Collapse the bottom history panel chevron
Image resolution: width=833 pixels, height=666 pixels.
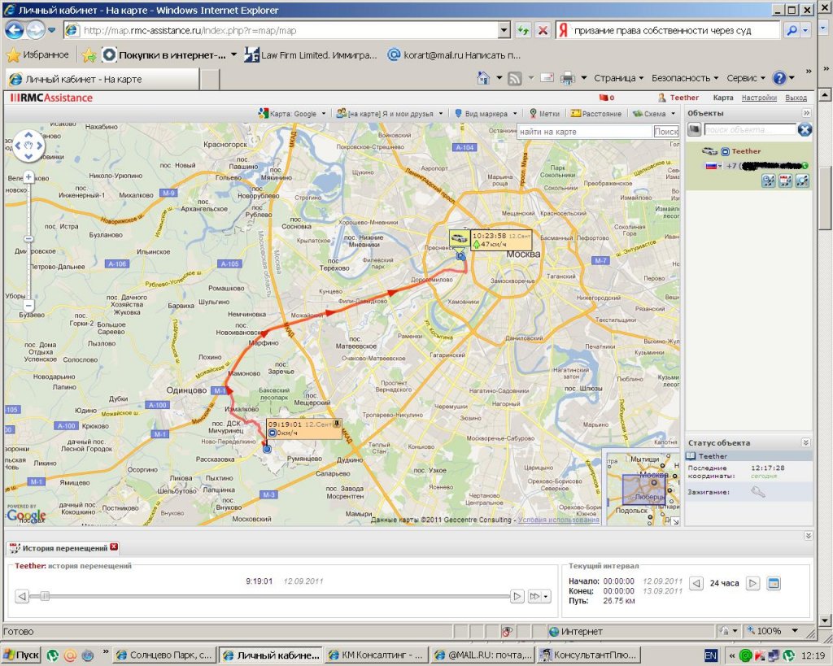pyautogui.click(x=808, y=536)
